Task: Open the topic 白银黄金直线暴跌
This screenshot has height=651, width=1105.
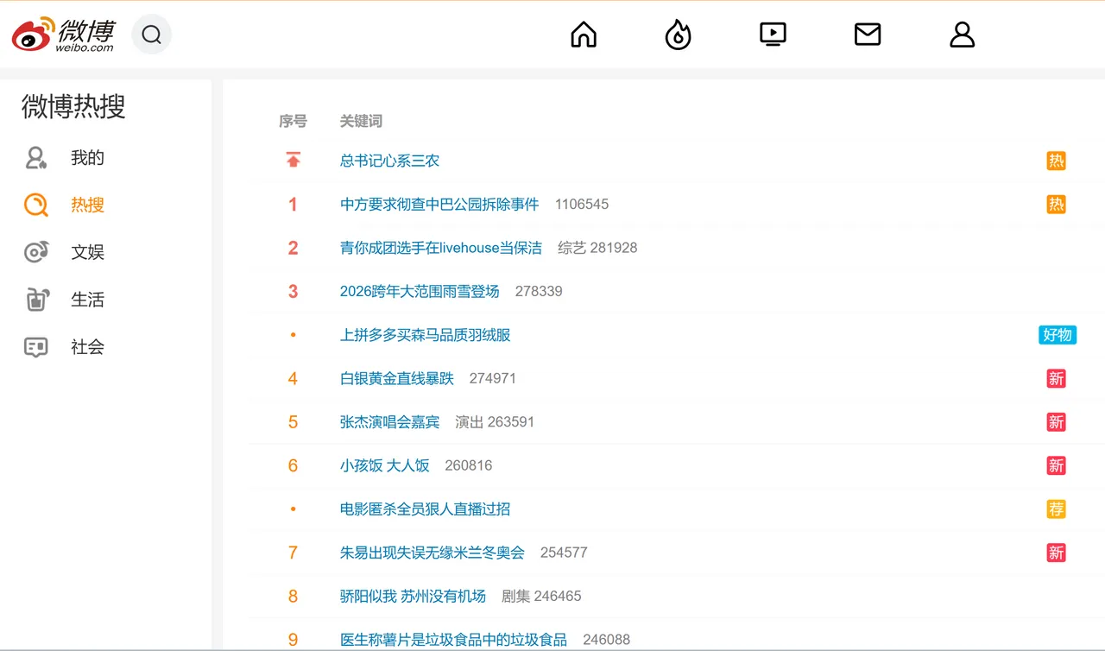Action: point(396,378)
